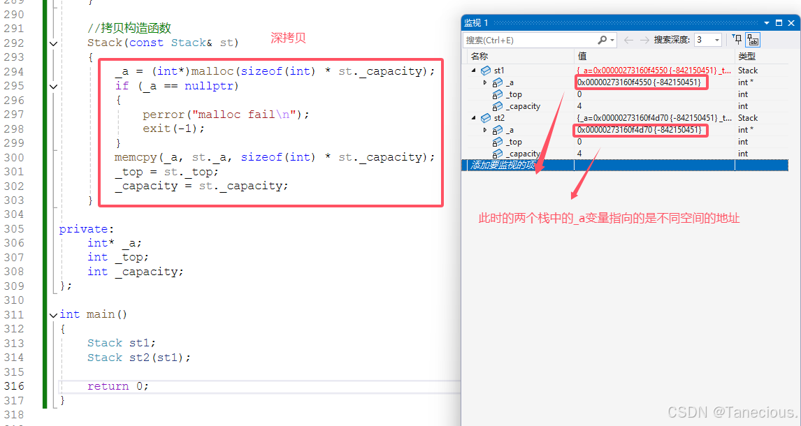
Task: Click the st2 object cube icon
Action: [486, 118]
